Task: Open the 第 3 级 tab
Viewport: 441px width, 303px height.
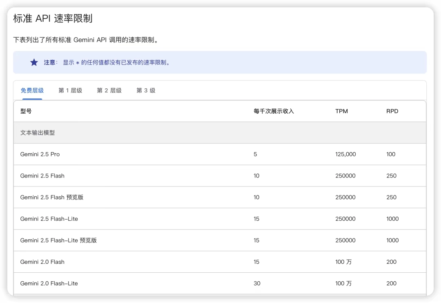Action: coord(145,90)
